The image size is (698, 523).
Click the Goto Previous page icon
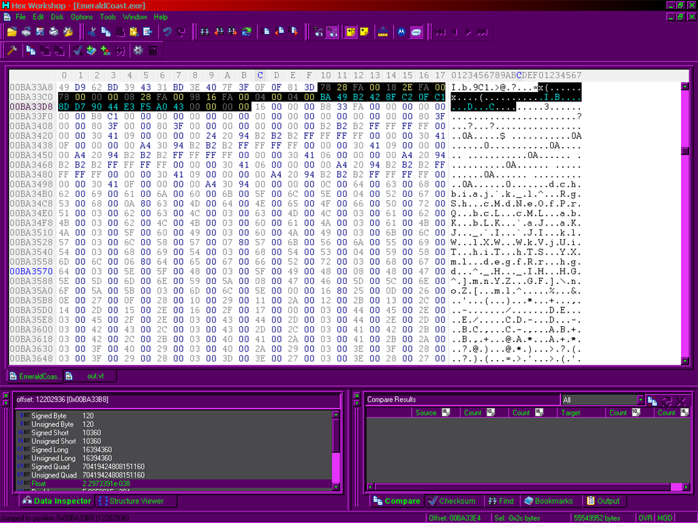coord(280,32)
